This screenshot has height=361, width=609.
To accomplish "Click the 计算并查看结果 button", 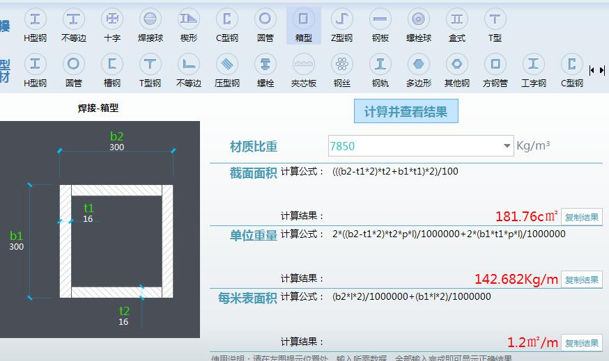I will [406, 111].
